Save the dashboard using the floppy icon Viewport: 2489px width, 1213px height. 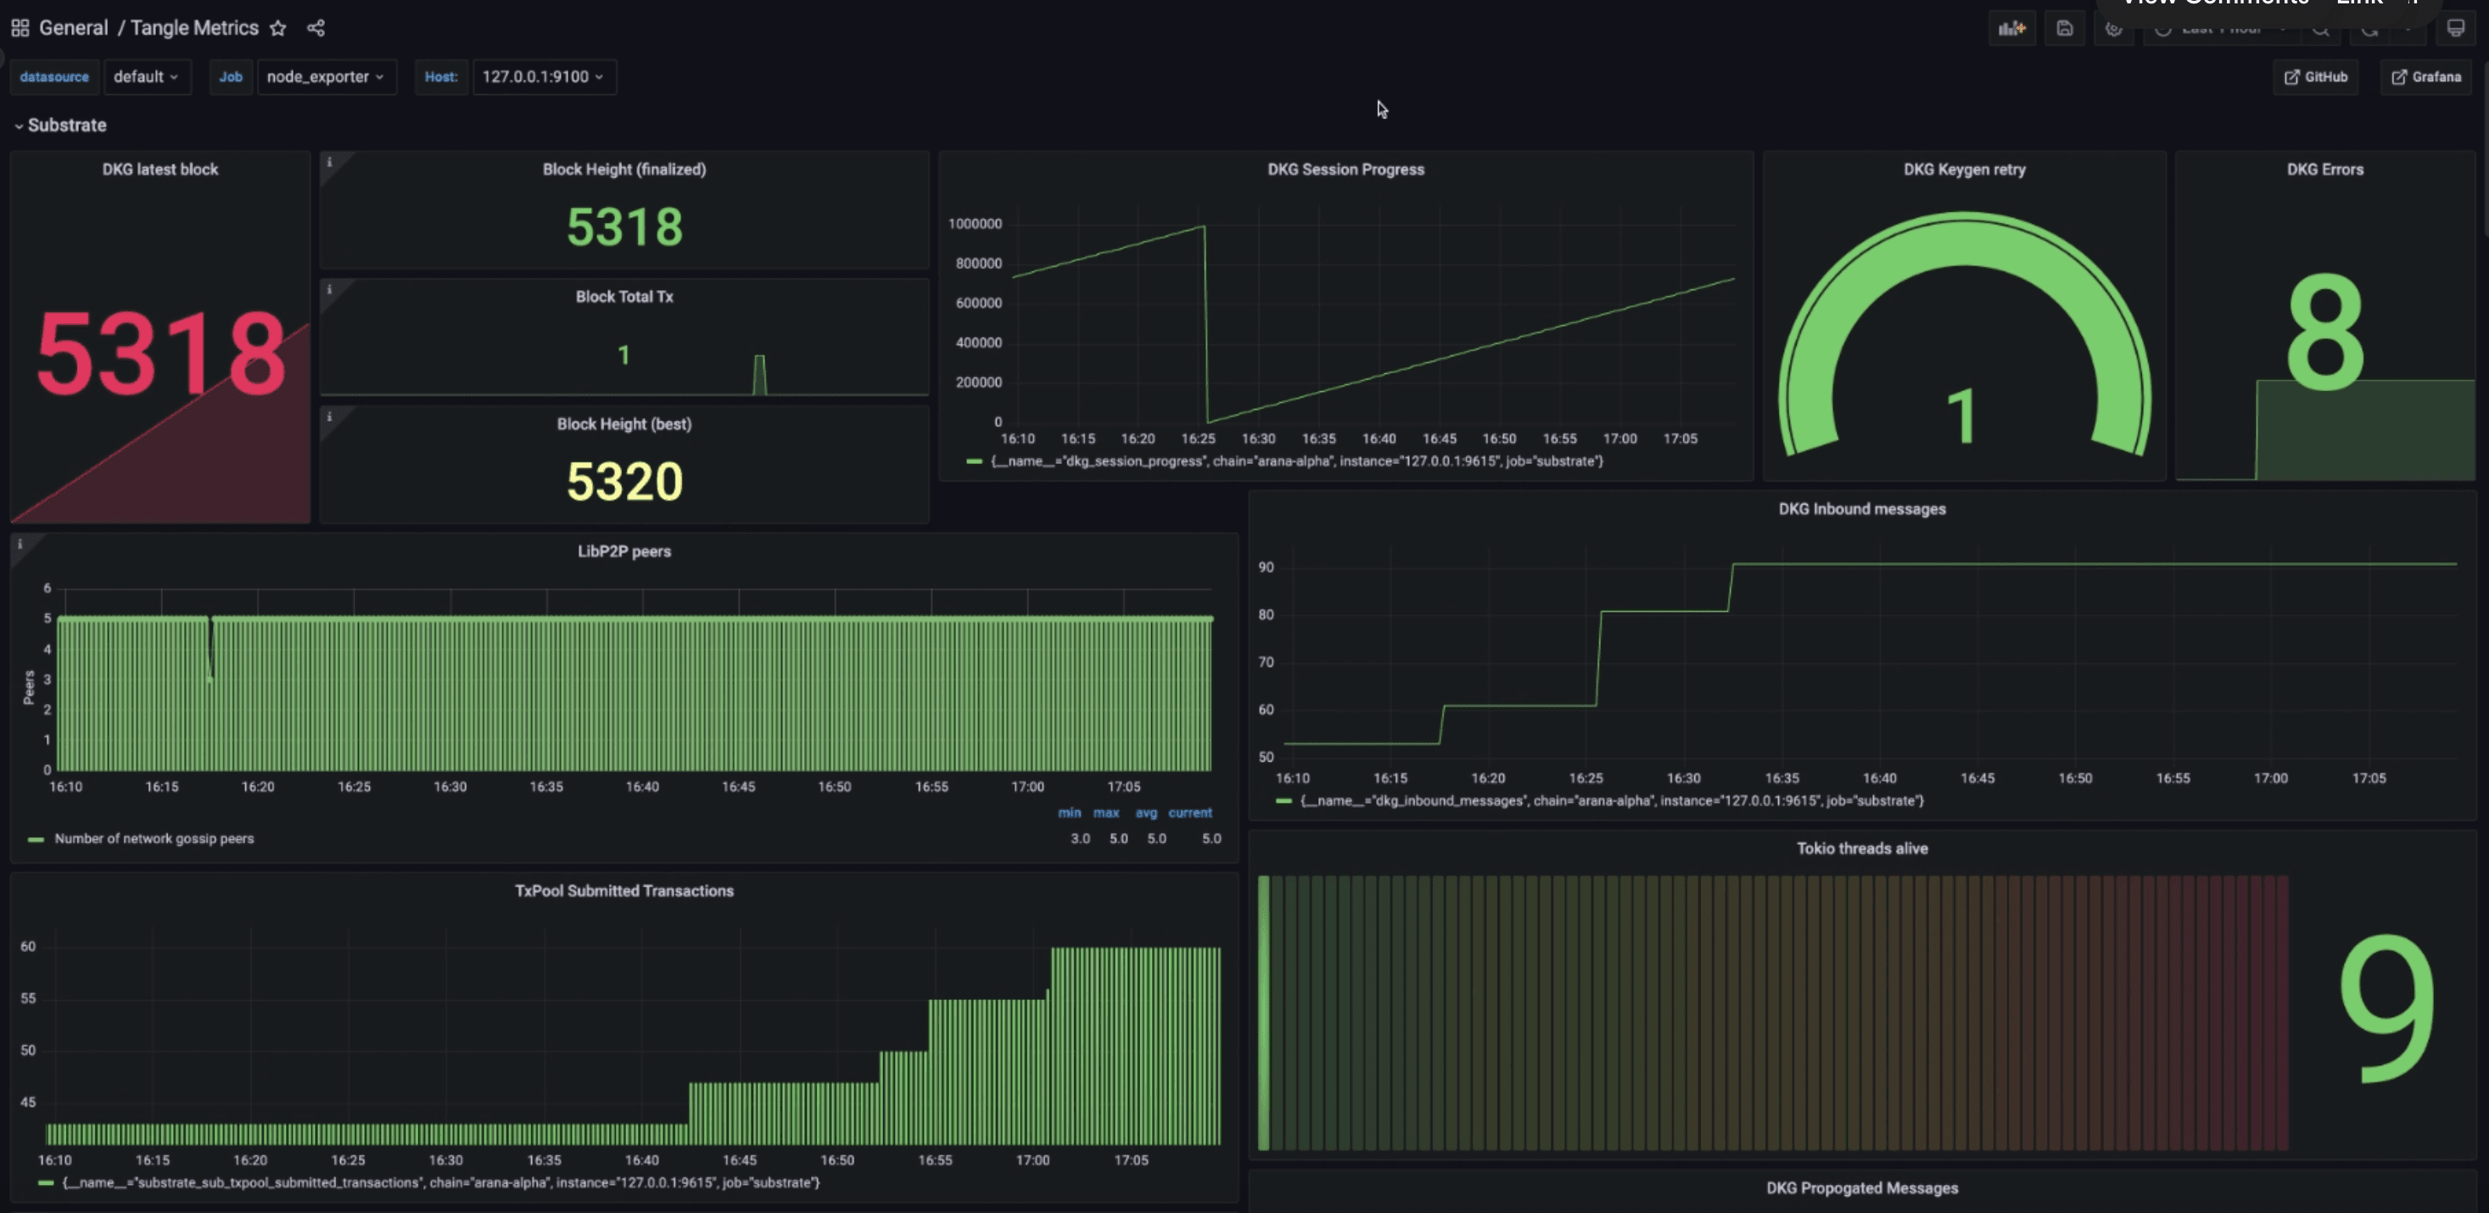(2064, 28)
